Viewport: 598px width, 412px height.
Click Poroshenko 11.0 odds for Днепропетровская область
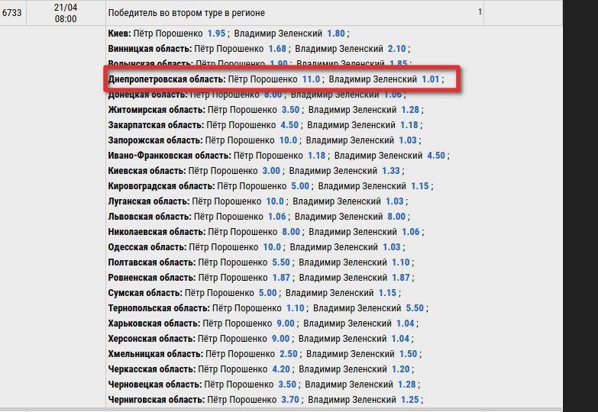click(310, 79)
